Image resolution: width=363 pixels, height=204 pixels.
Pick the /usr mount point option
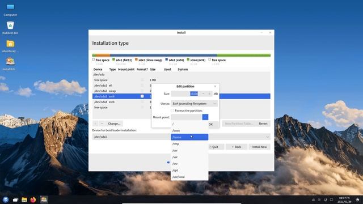[189, 151]
